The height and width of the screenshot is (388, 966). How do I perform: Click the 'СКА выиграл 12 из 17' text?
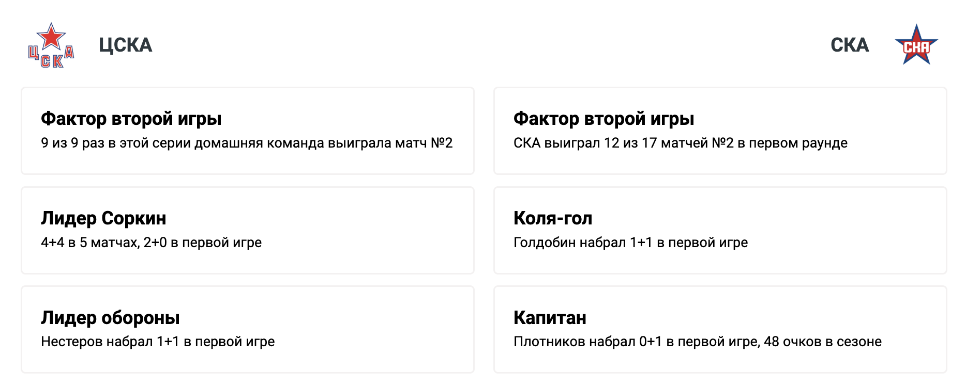point(680,143)
